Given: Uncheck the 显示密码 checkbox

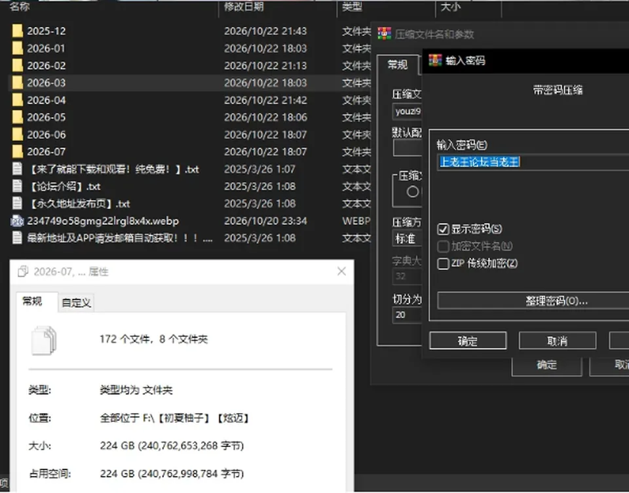Looking at the screenshot, I should click(x=443, y=229).
